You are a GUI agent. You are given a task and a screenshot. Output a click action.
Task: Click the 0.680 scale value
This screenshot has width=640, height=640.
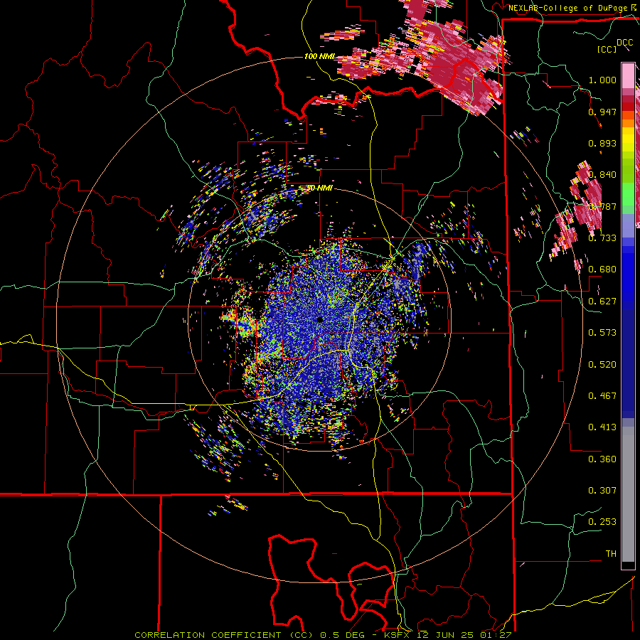pos(602,270)
